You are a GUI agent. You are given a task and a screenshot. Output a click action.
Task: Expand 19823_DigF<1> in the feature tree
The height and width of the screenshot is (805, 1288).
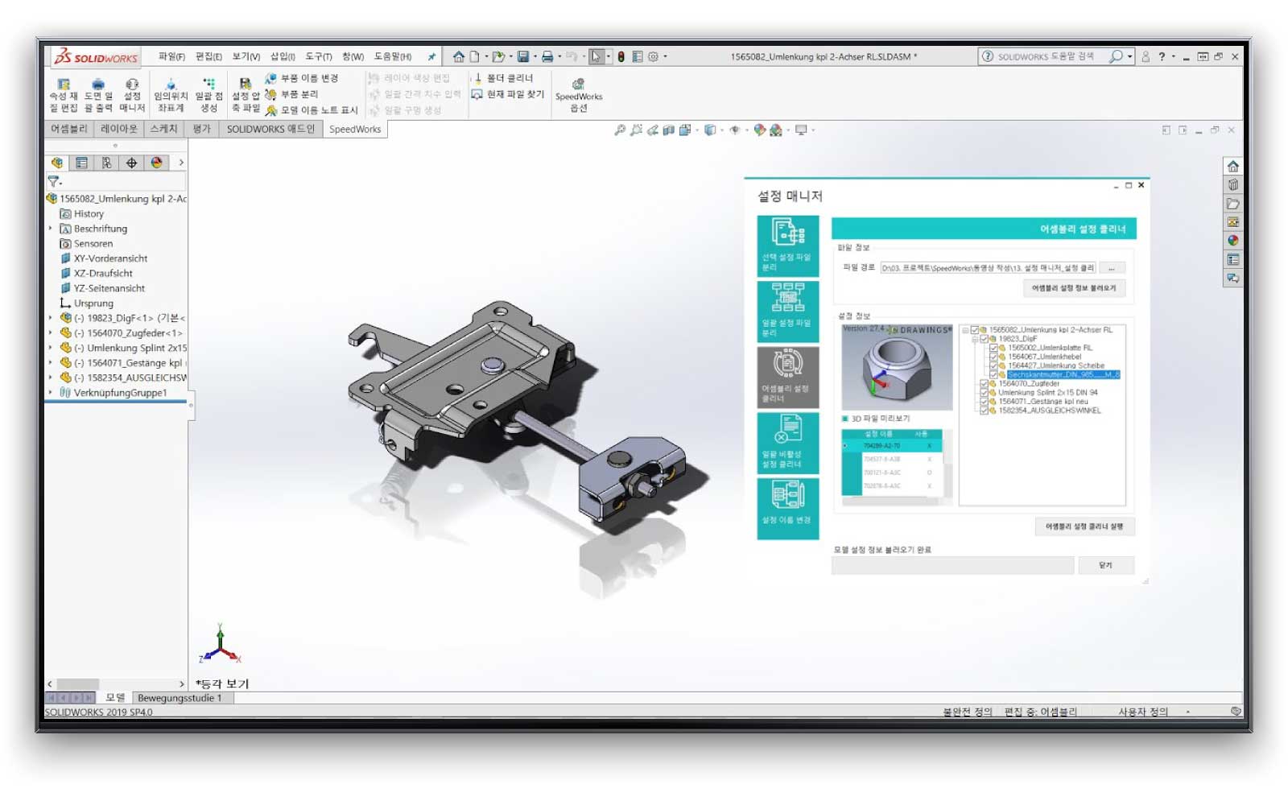pyautogui.click(x=51, y=318)
